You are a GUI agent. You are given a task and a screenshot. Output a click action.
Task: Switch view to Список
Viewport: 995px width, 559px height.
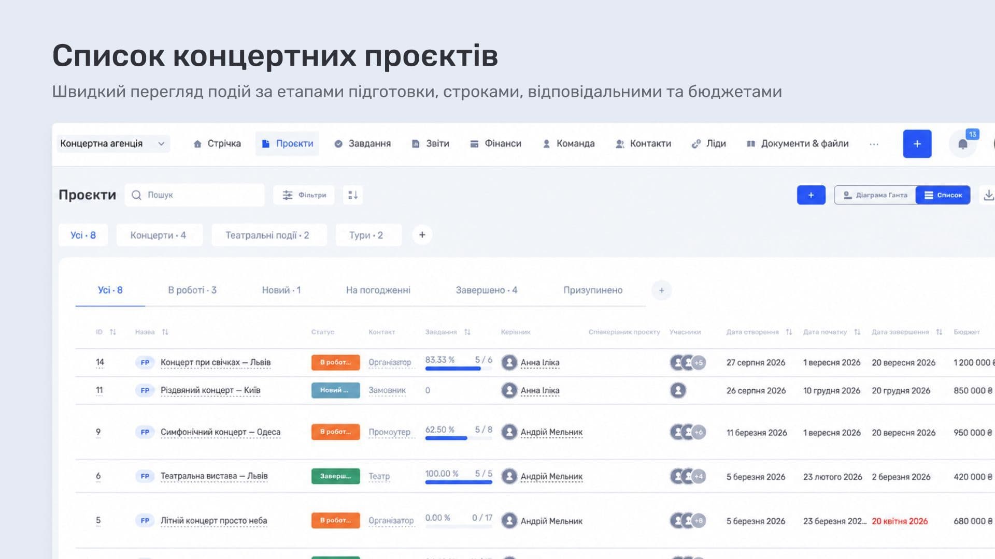[943, 195]
